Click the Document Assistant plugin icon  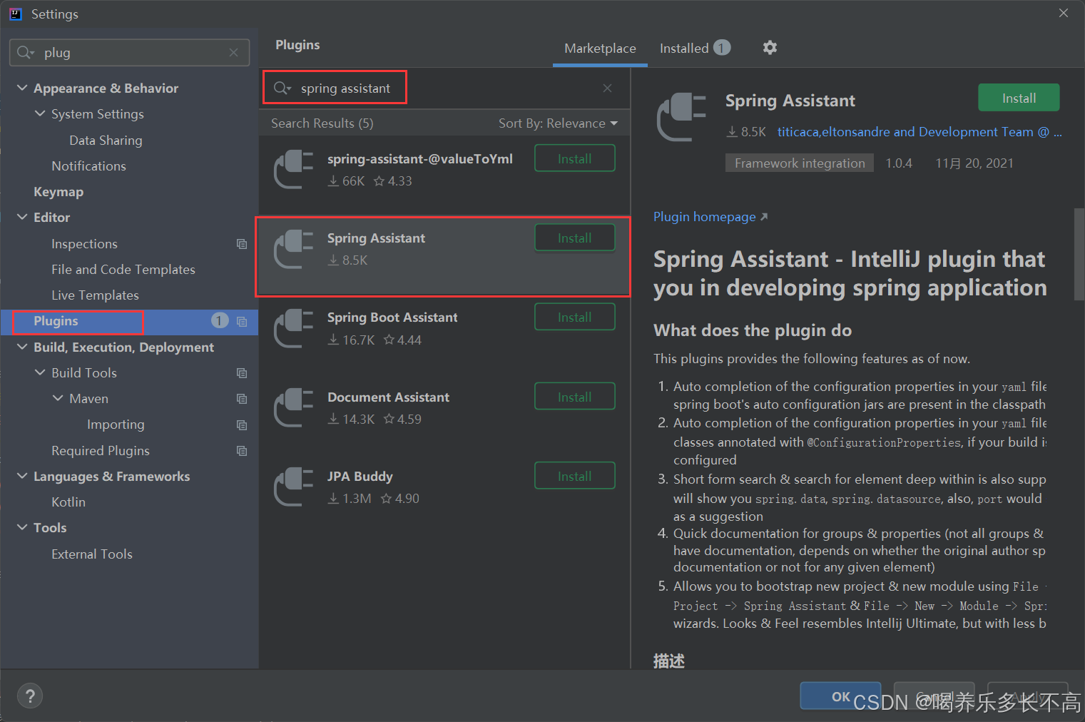tap(294, 407)
